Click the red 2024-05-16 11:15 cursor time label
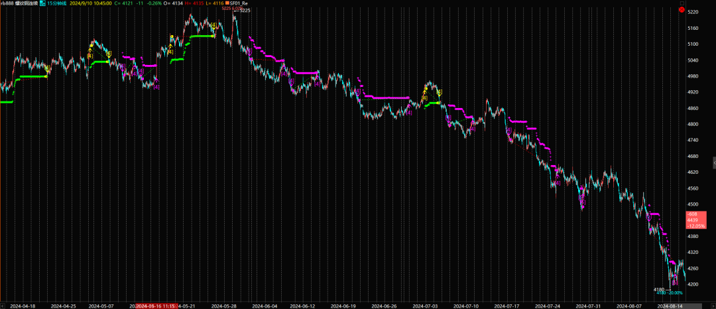 tap(156, 306)
